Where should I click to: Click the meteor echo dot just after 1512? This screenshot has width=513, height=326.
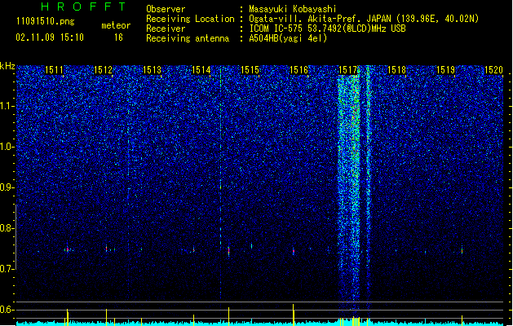(x=106, y=249)
